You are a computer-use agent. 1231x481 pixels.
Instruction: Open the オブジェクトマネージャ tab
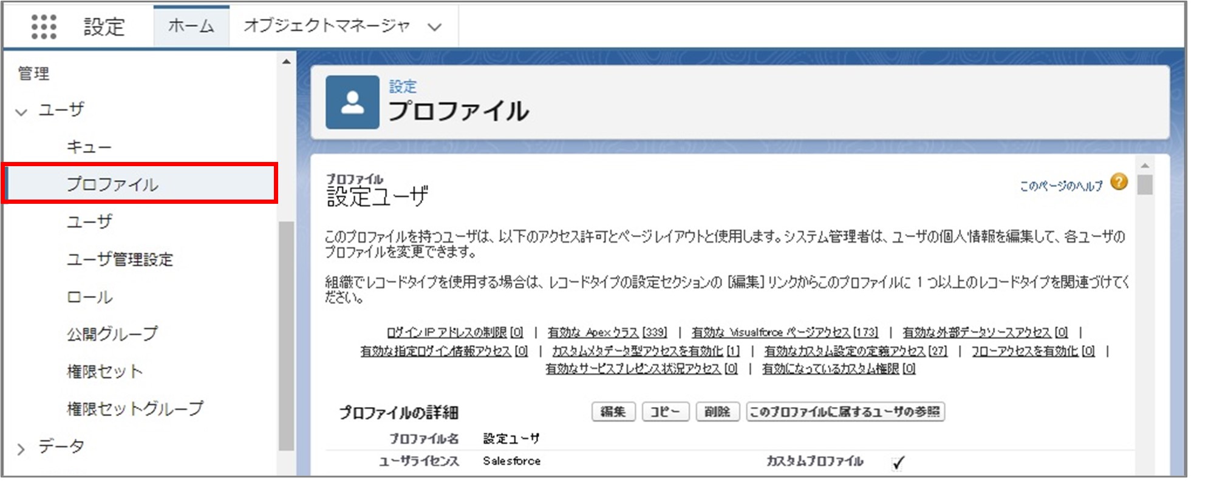click(327, 26)
